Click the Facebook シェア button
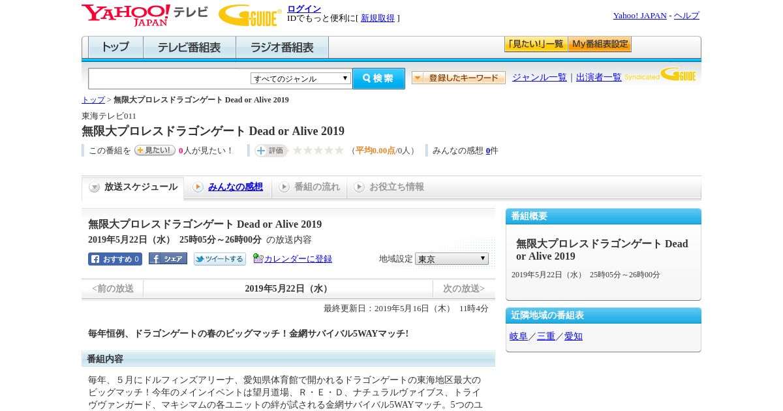Image resolution: width=783 pixels, height=411 pixels. (168, 258)
